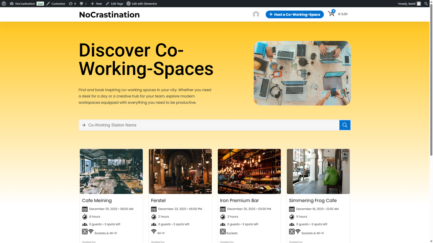Open the Simmering Frog Cafe photo
This screenshot has width=433, height=243.
pos(318,171)
